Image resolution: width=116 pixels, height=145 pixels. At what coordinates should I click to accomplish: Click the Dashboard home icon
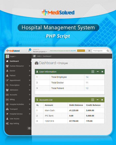tap(7, 61)
